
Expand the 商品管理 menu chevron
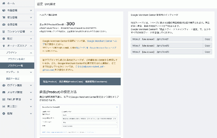click(x=31, y=10)
